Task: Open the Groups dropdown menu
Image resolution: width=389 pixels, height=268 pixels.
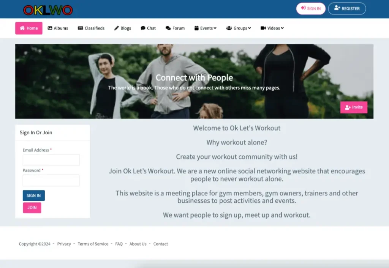Action: click(249, 28)
